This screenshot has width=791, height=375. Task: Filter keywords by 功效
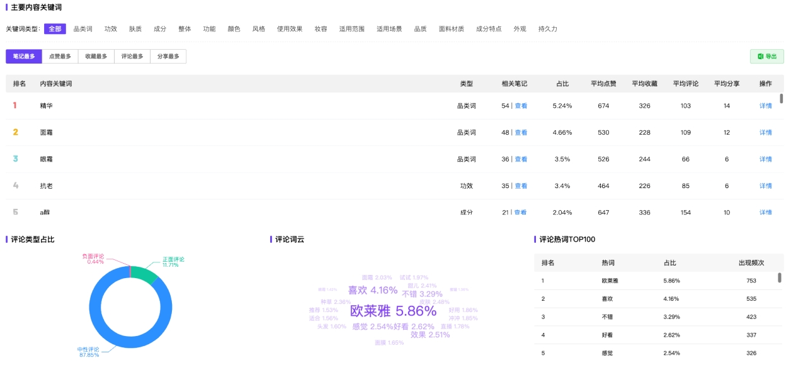click(111, 29)
